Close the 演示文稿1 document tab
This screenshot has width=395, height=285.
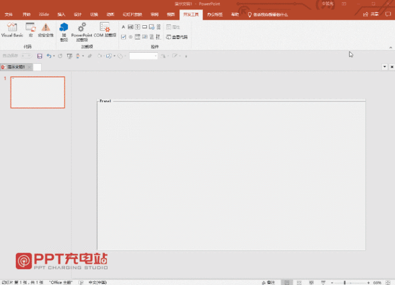29,67
